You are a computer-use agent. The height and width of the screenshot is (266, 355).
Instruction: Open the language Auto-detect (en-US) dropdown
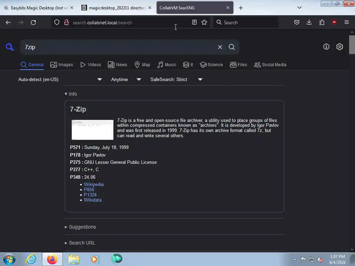[x=60, y=79]
